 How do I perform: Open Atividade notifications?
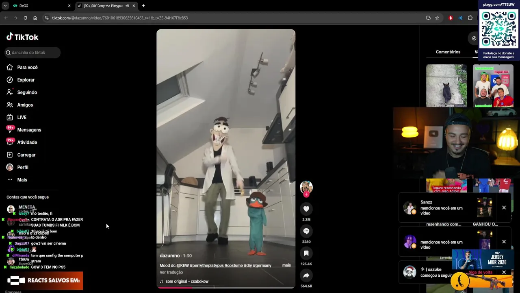22,142
